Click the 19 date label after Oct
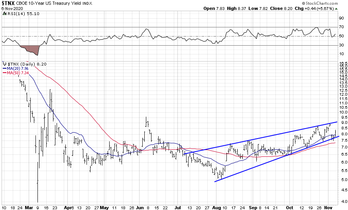The height and width of the screenshot is (210, 348). [x=310, y=208]
